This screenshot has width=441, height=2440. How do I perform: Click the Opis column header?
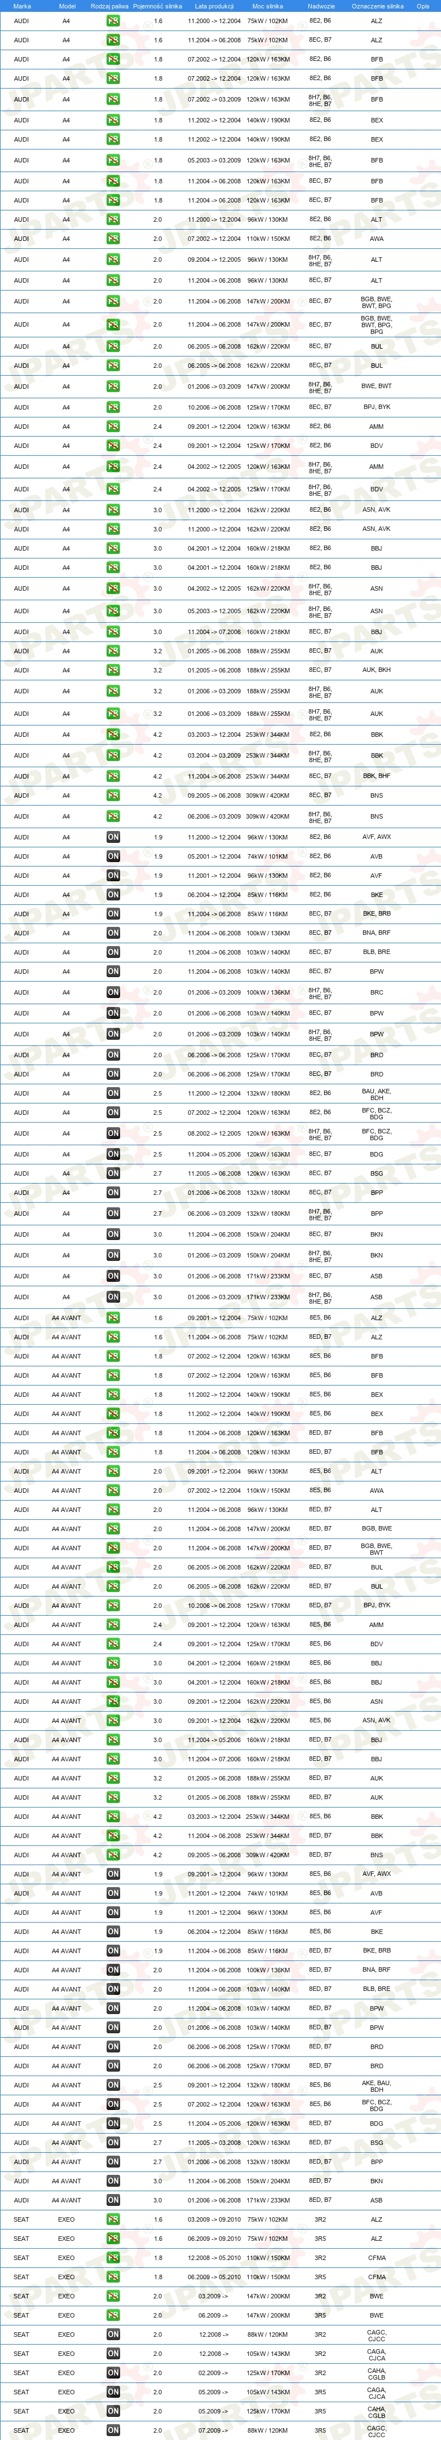(x=422, y=6)
